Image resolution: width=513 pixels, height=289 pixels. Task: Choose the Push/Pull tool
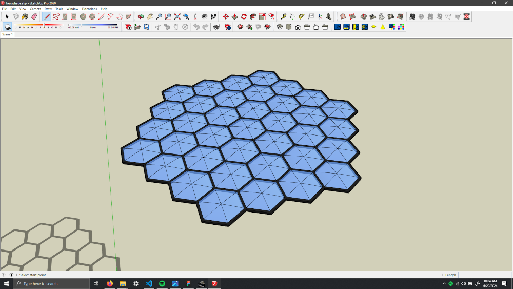tap(235, 16)
